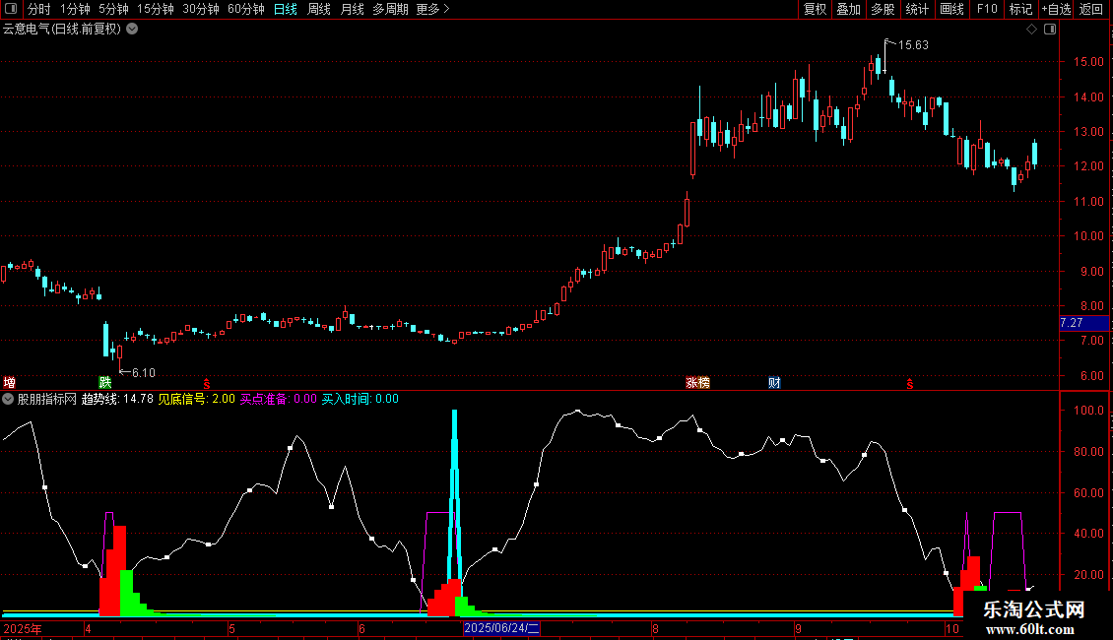The image size is (1113, 640).
Task: Click 买入时间: 0.00 label
Action: 360,400
